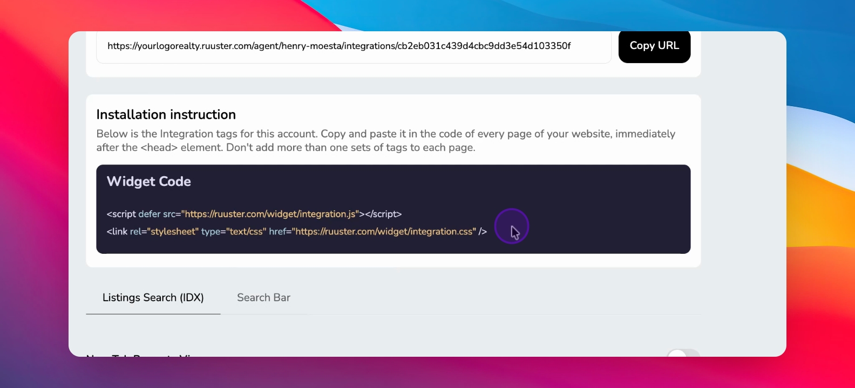Viewport: 855px width, 388px height.
Task: Click the Copy URL button
Action: [654, 46]
